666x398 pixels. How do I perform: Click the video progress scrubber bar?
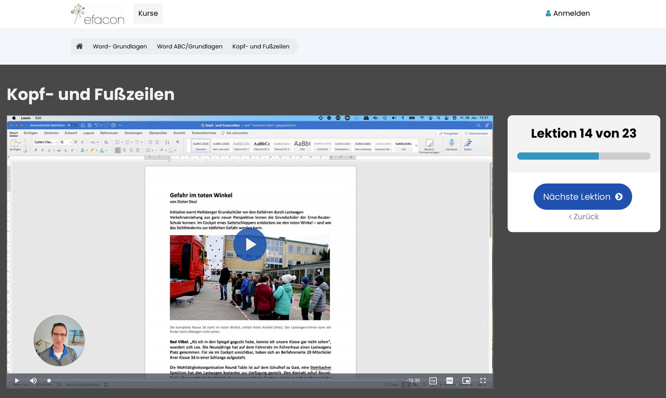[221, 380]
